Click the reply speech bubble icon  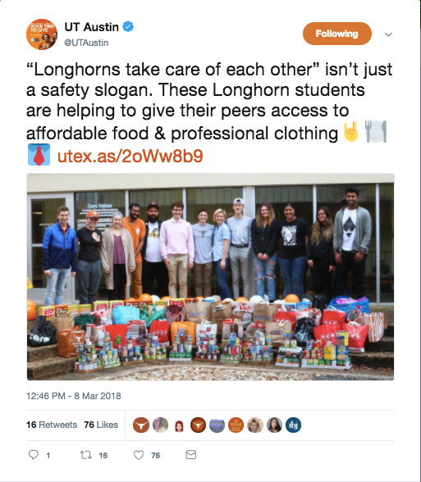pyautogui.click(x=33, y=455)
